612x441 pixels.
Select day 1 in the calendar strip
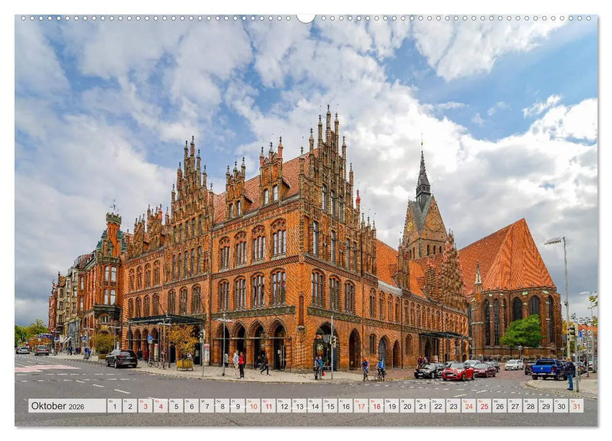tap(114, 406)
